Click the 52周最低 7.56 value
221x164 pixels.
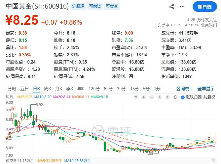coord(80,76)
